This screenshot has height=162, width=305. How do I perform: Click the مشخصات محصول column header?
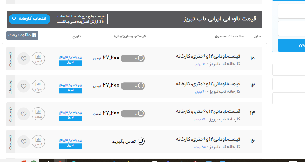(x=226, y=36)
